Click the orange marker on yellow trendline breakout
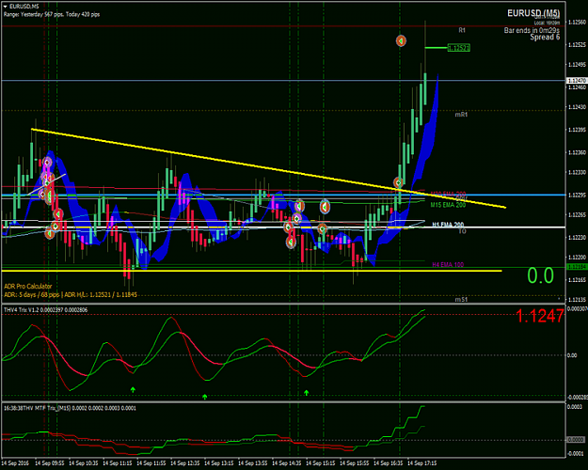This screenshot has height=470, width=588. point(398,183)
